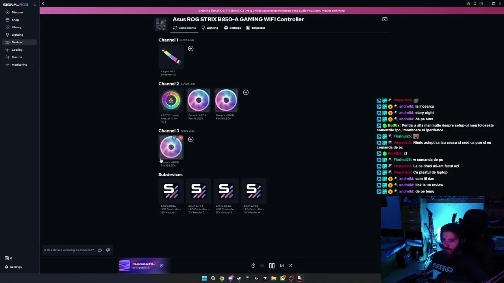The height and width of the screenshot is (283, 504).
Task: Switch to the device Settings tab
Action: pos(232,28)
